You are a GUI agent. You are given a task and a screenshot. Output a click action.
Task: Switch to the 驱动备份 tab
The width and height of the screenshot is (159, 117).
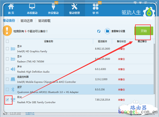point(9,21)
